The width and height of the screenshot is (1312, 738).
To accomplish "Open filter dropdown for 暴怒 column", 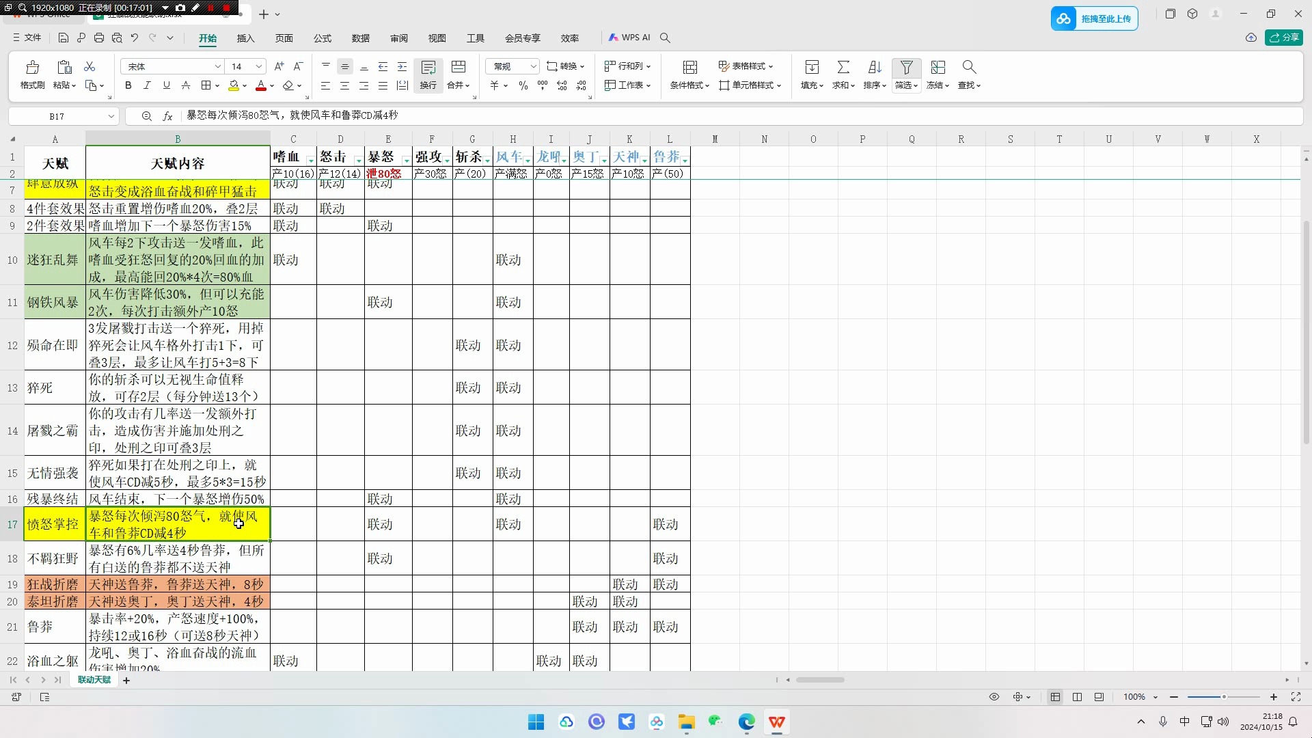I will 407,160.
